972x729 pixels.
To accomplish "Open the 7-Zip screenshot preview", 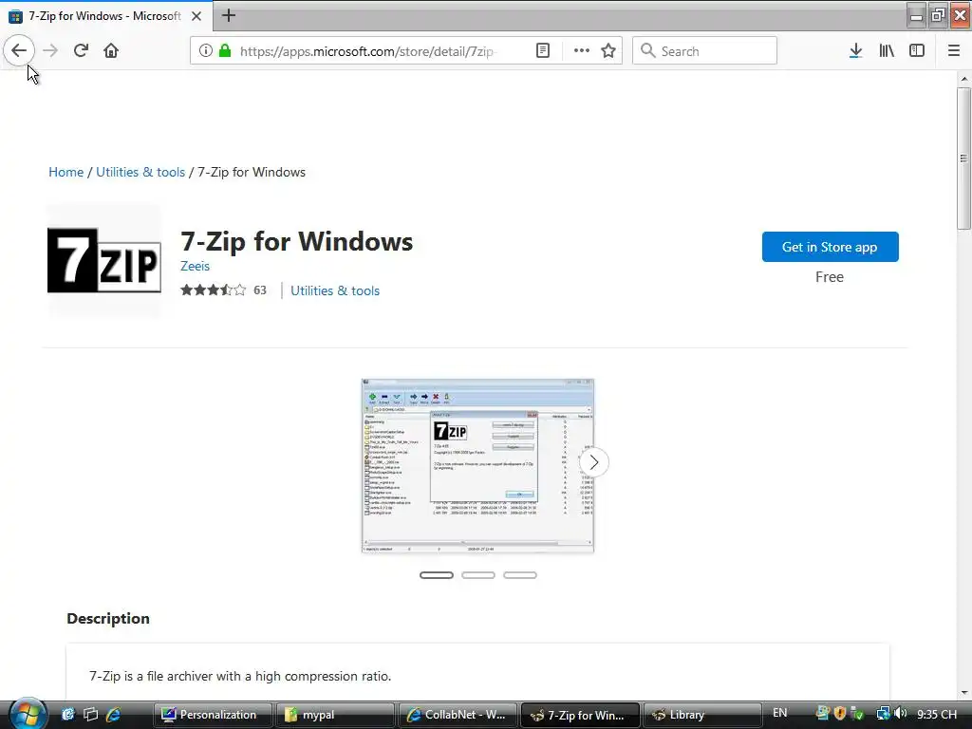I will 477,465.
